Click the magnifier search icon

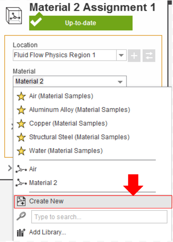coord(21,216)
